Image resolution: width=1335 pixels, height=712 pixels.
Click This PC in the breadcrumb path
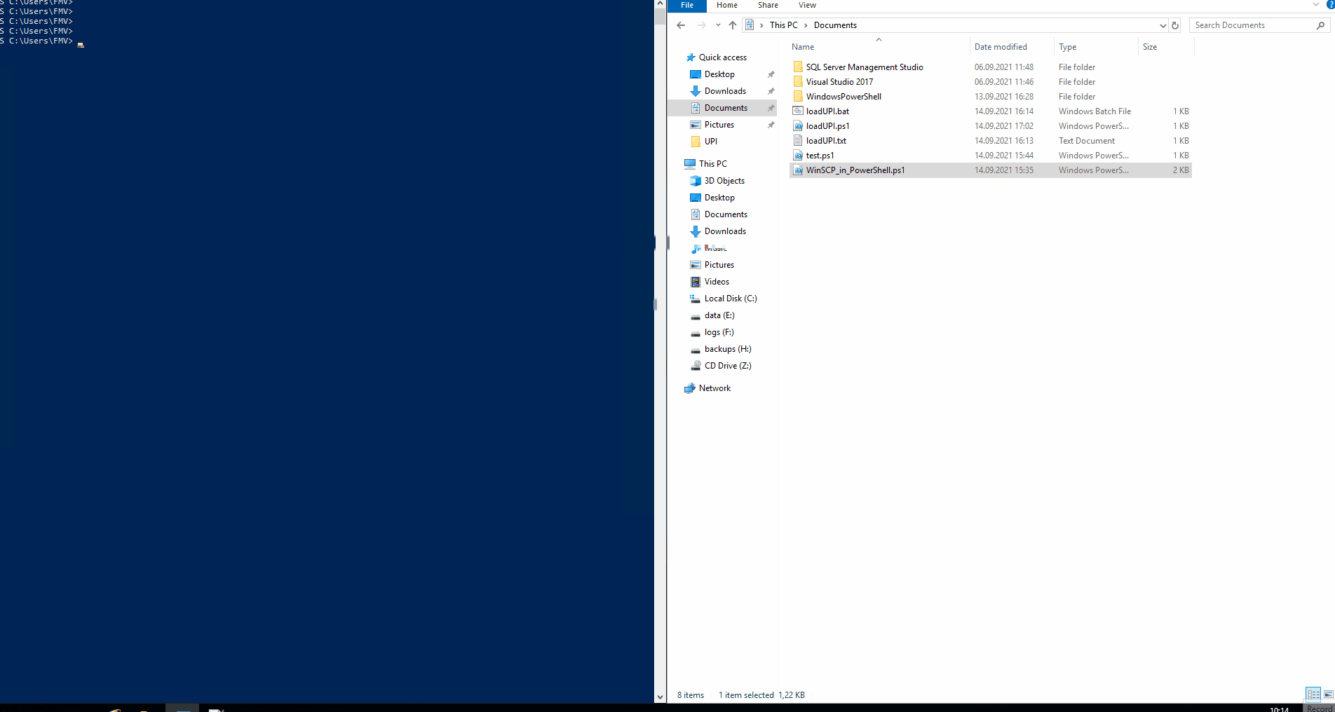click(x=783, y=25)
